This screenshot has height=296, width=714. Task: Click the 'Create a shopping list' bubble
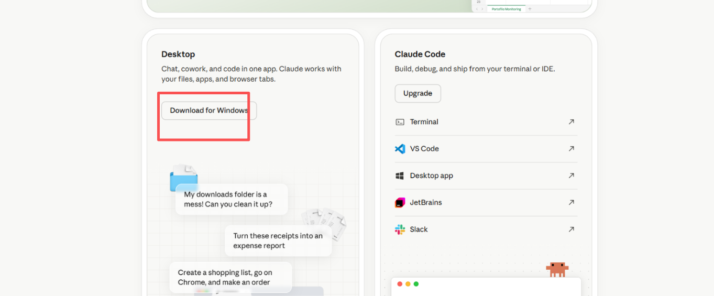[x=230, y=277]
